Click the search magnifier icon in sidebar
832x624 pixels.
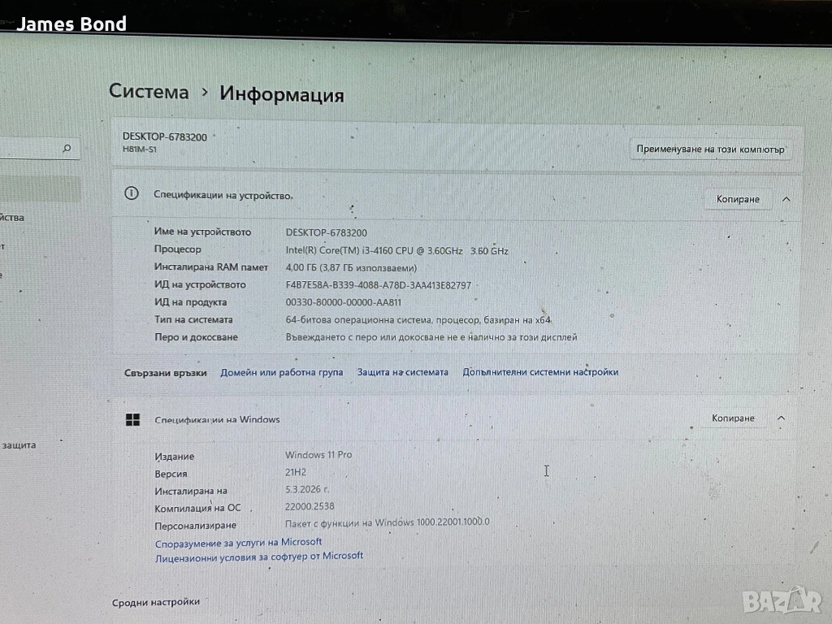[x=67, y=149]
